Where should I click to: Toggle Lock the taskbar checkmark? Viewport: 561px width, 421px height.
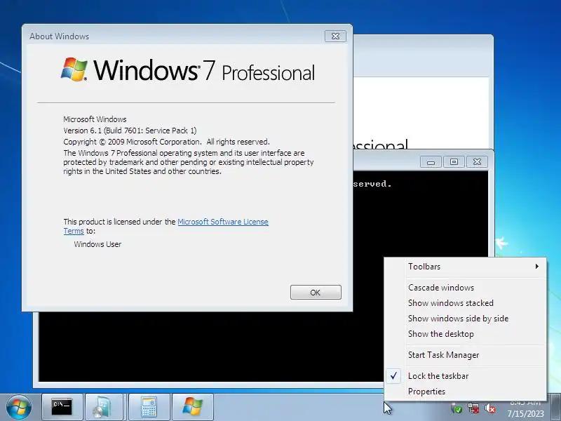point(393,376)
